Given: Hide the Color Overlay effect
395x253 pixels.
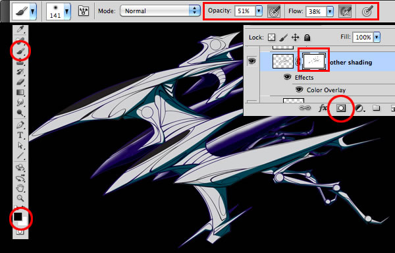Looking at the screenshot, I should (x=299, y=90).
